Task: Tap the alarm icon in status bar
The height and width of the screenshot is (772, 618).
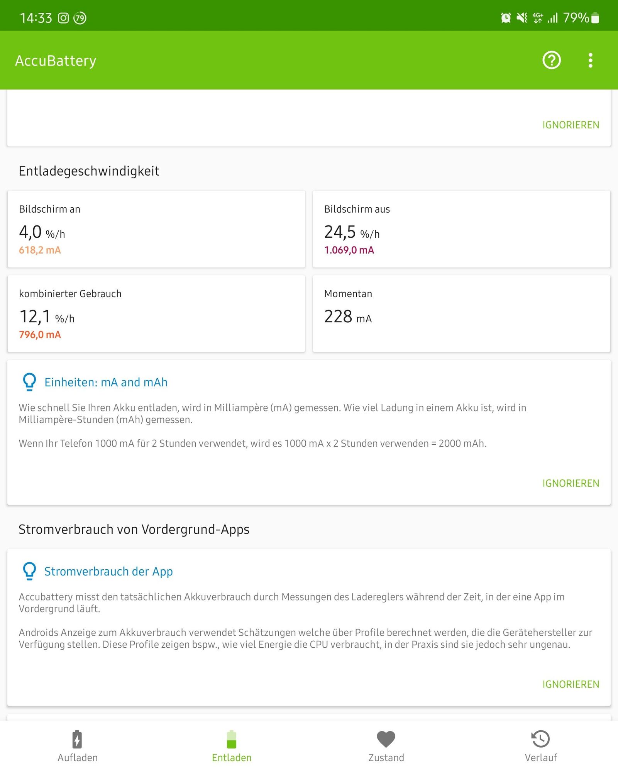Action: 506,18
